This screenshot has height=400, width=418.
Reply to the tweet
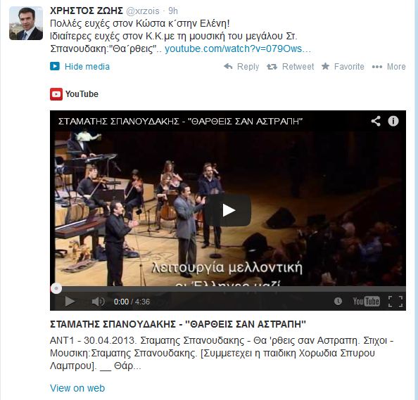(x=241, y=66)
